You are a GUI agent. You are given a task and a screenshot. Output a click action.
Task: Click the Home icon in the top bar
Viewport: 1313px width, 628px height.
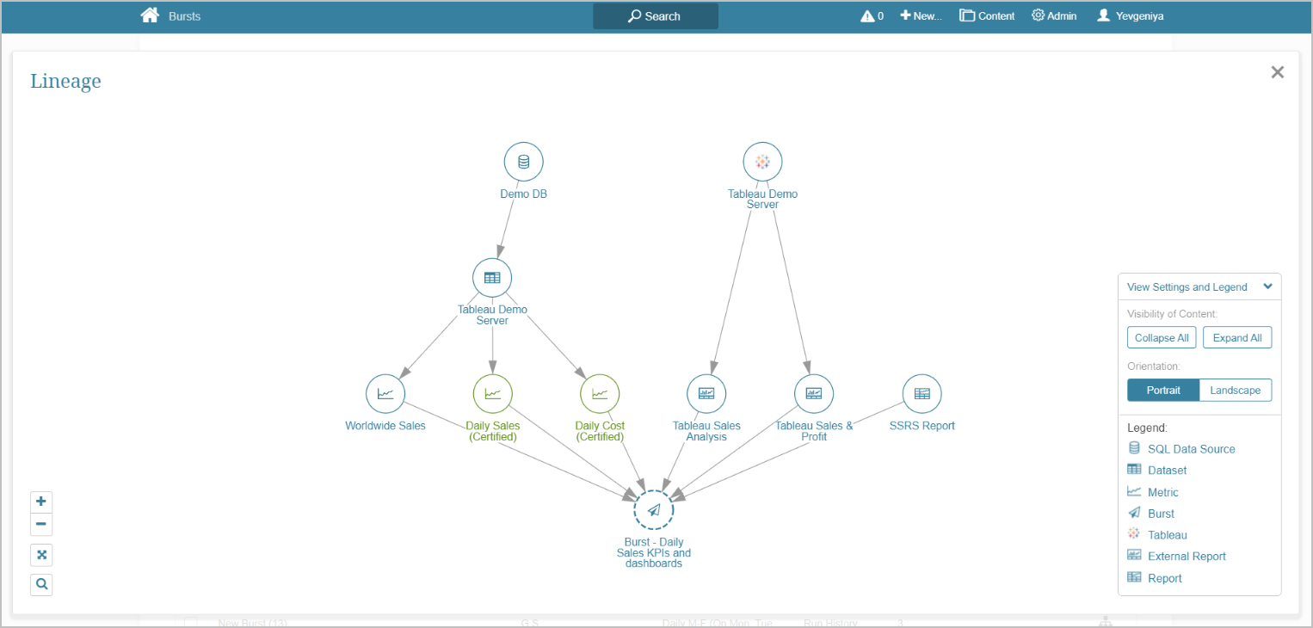tap(150, 15)
